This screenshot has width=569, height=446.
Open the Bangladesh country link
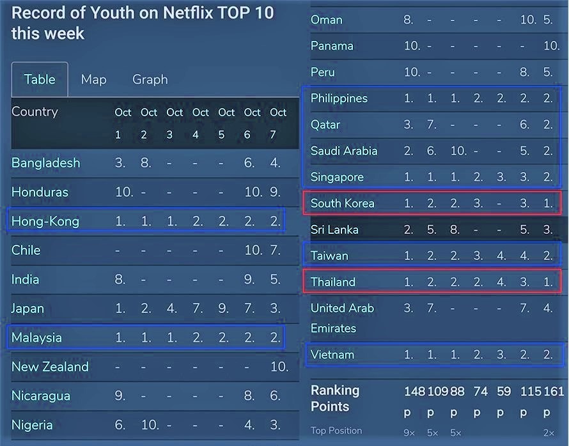coord(46,163)
